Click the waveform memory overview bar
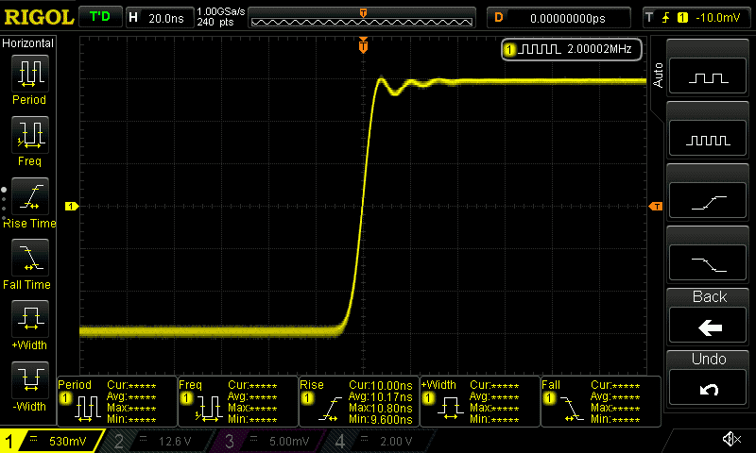The height and width of the screenshot is (453, 756). tap(362, 18)
